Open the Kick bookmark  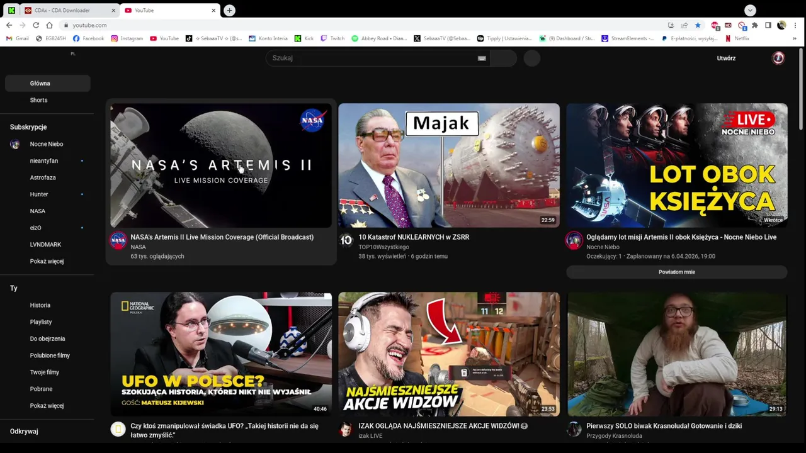pos(304,38)
